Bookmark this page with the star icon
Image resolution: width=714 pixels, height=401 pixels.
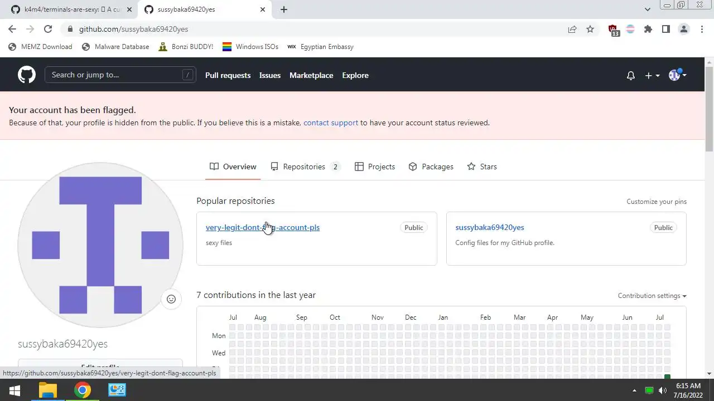tap(590, 30)
